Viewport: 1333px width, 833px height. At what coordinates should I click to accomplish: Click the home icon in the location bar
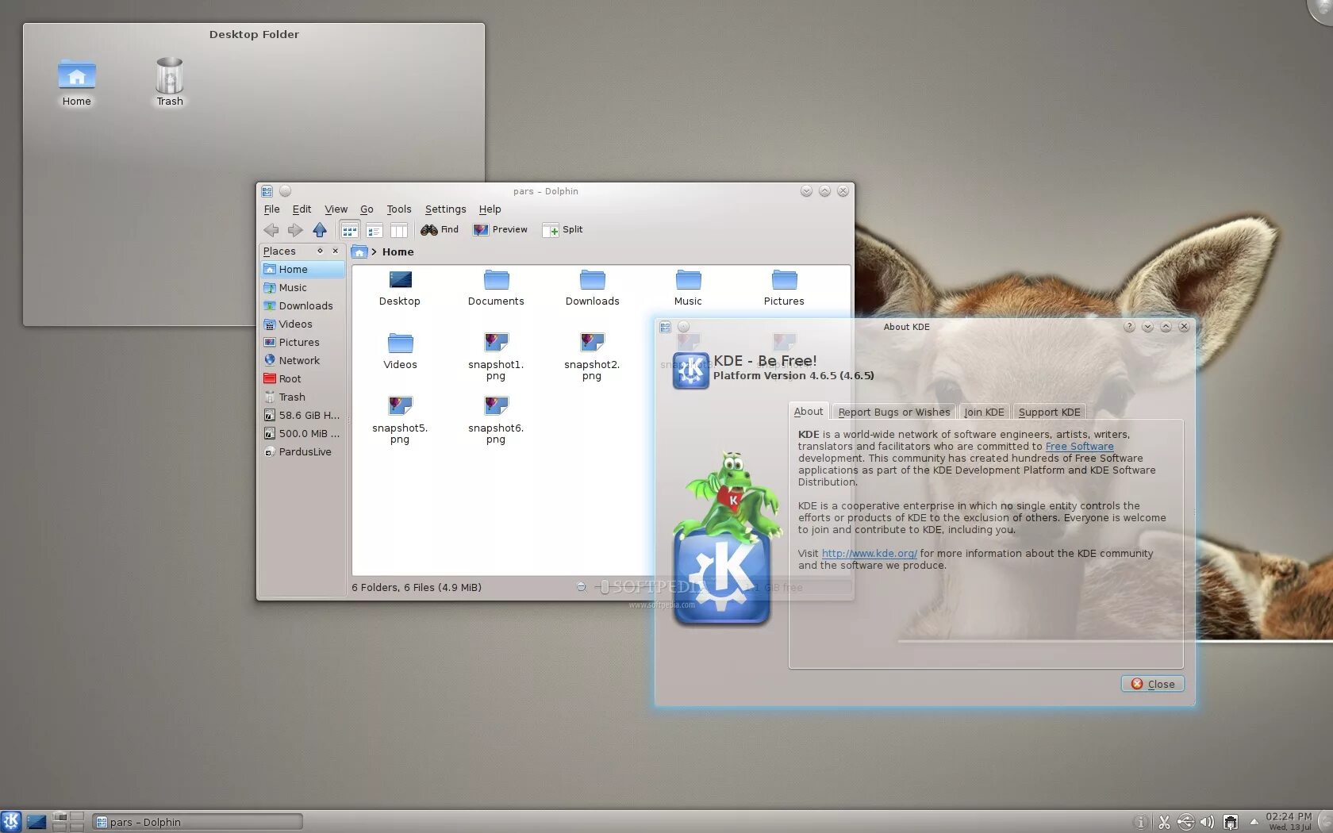point(359,252)
